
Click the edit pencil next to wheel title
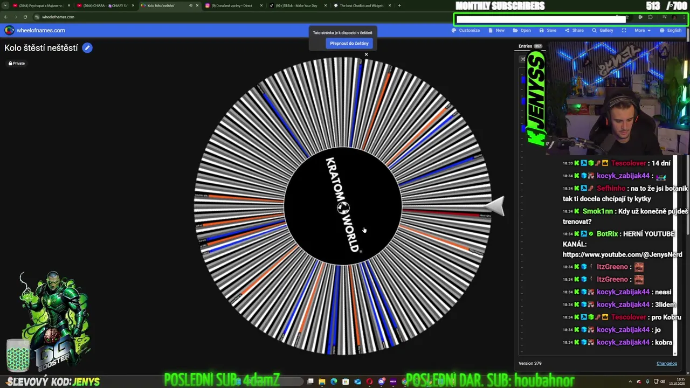pos(87,48)
